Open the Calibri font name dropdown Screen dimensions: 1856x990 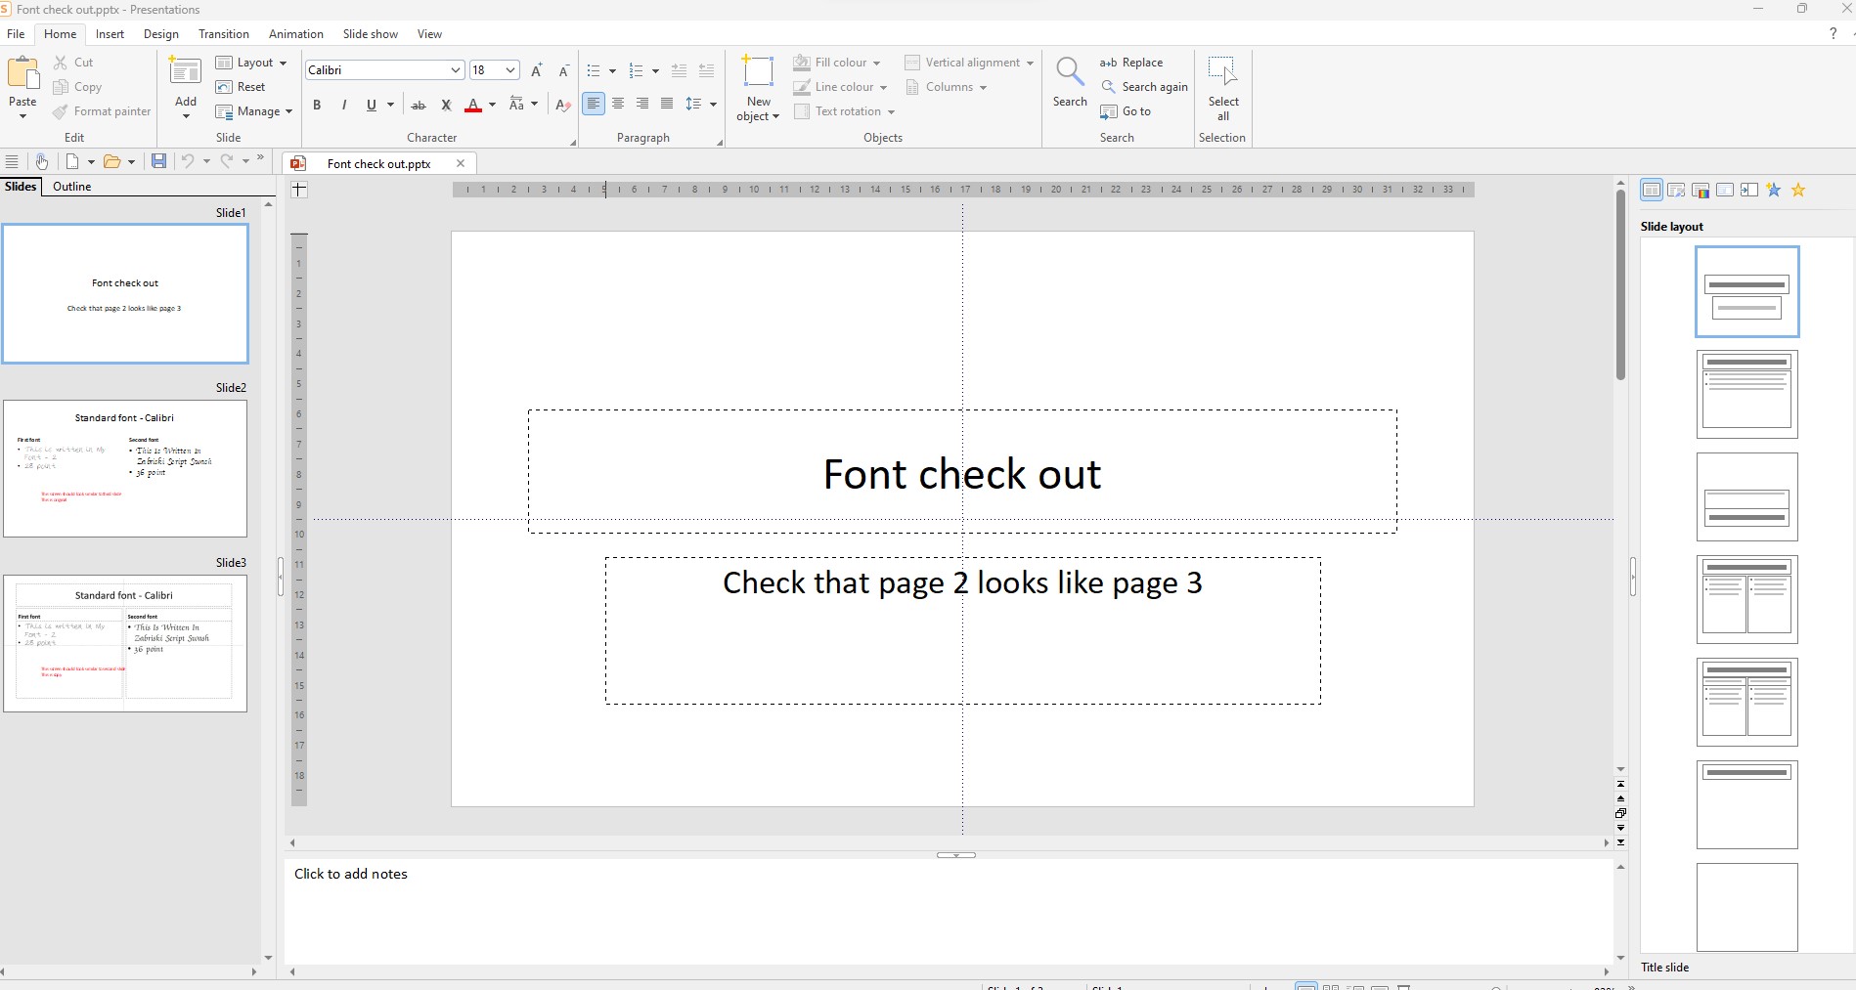click(x=455, y=70)
